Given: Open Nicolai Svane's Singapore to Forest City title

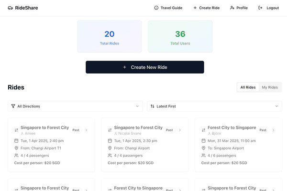Looking at the screenshot, I should (x=138, y=127).
